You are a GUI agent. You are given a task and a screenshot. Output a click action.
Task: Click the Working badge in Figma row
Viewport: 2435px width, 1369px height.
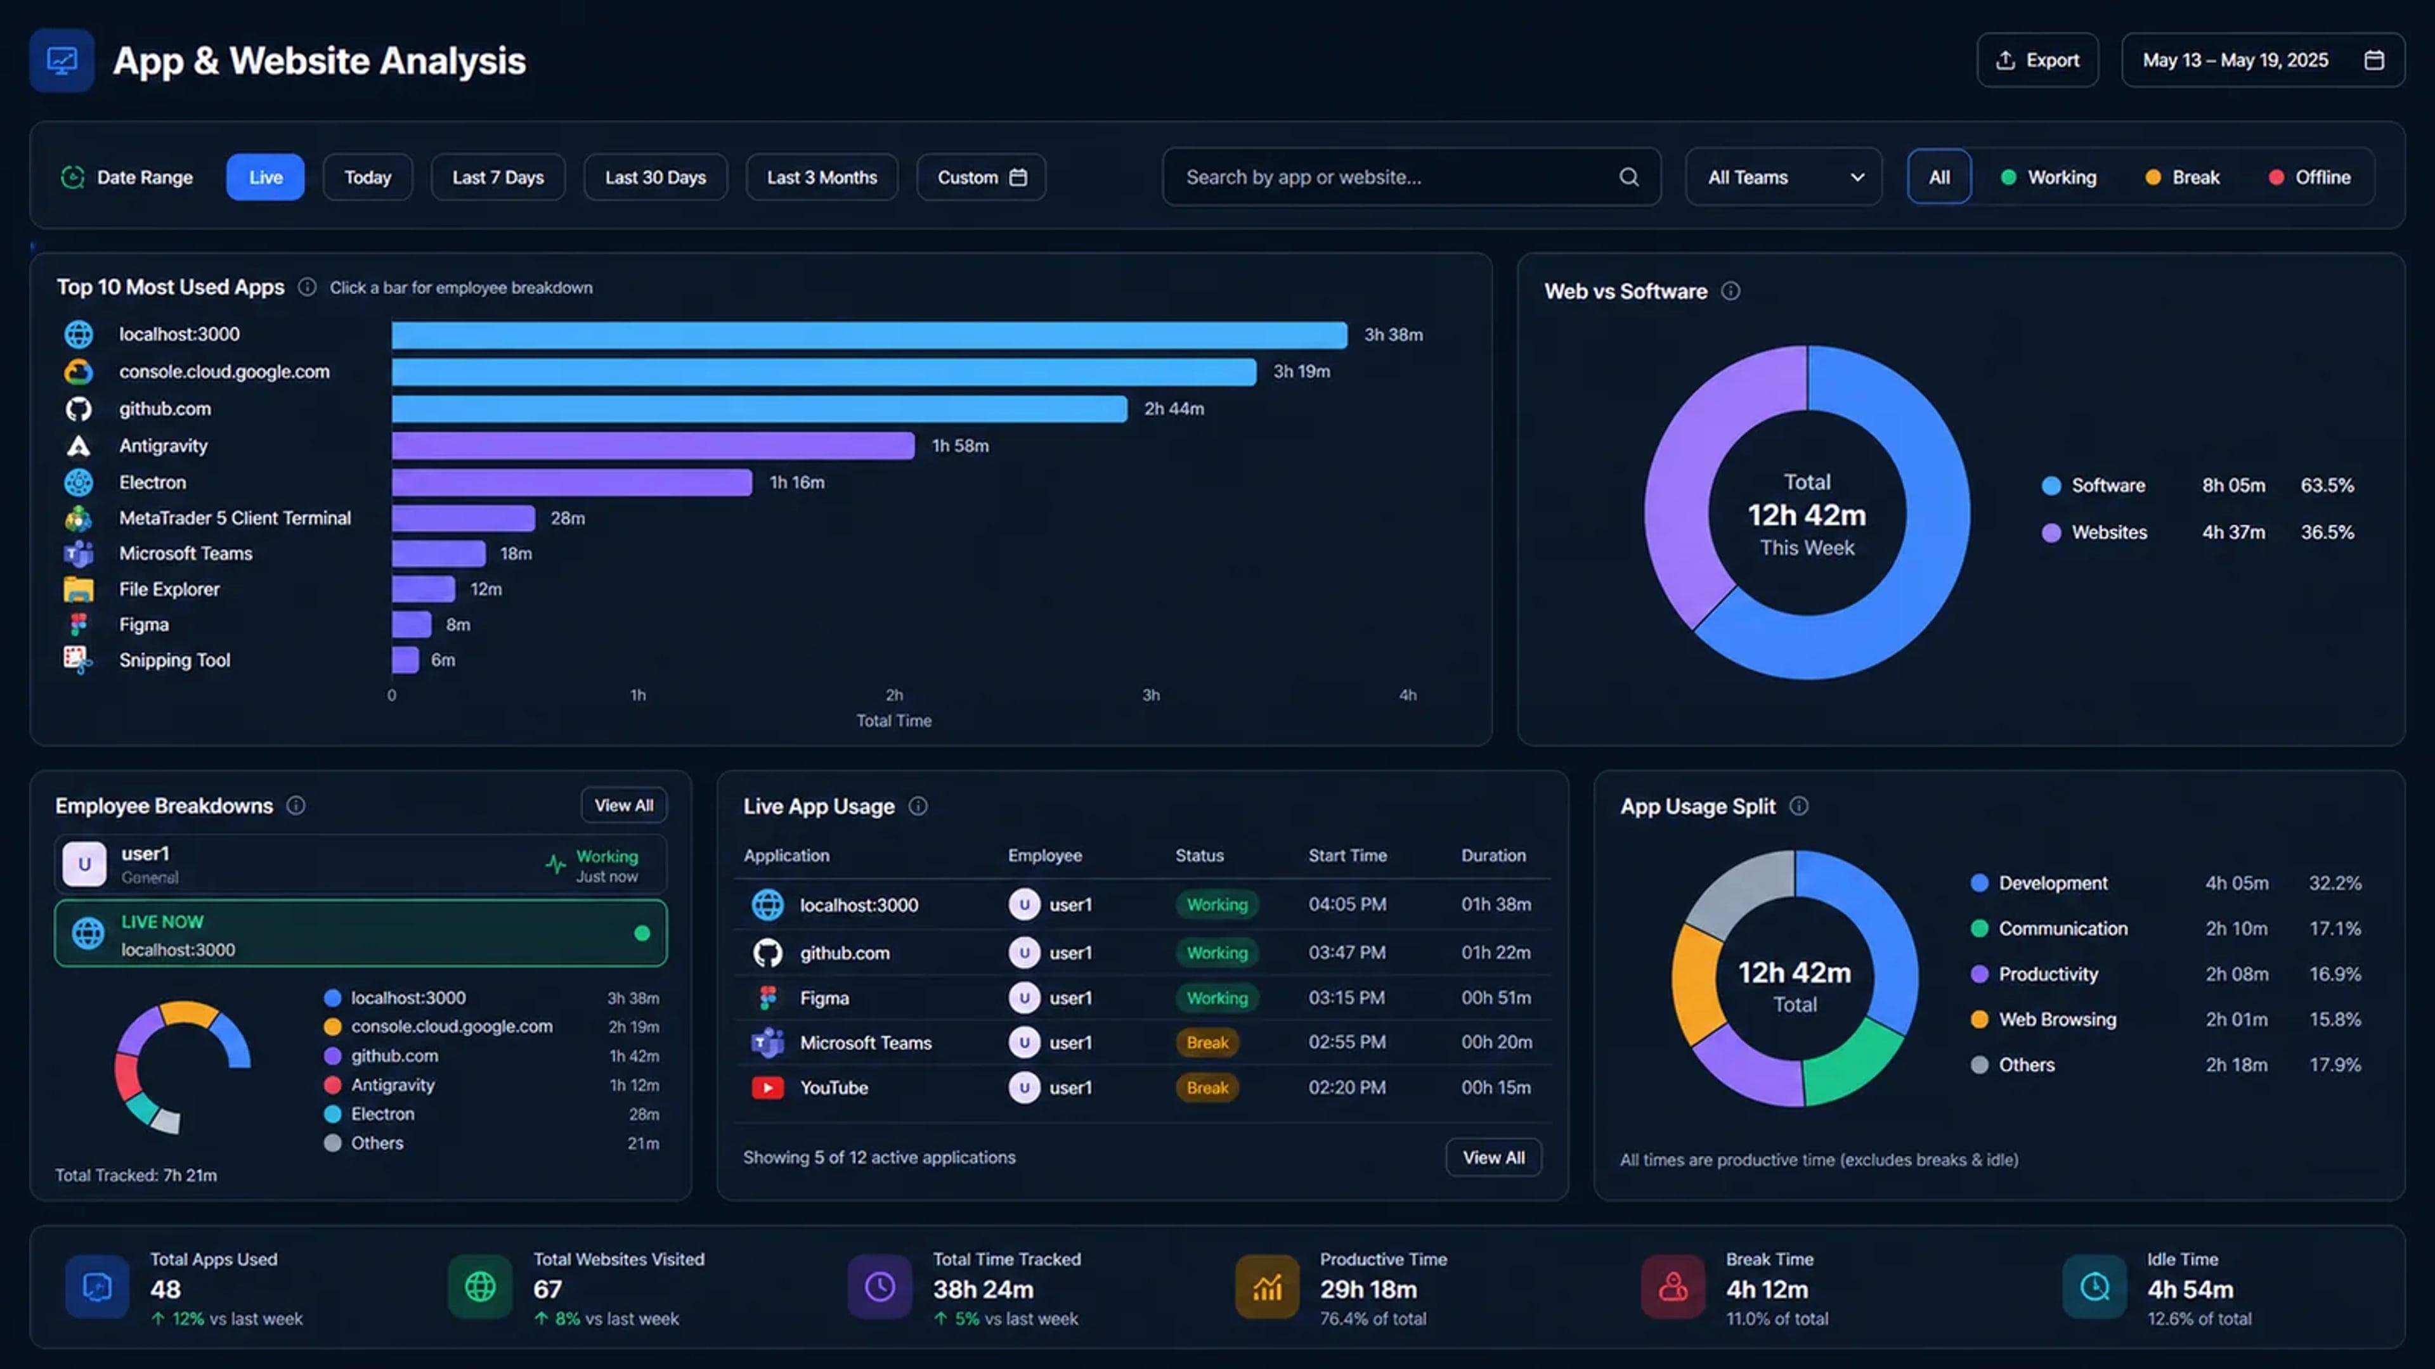[x=1217, y=998]
